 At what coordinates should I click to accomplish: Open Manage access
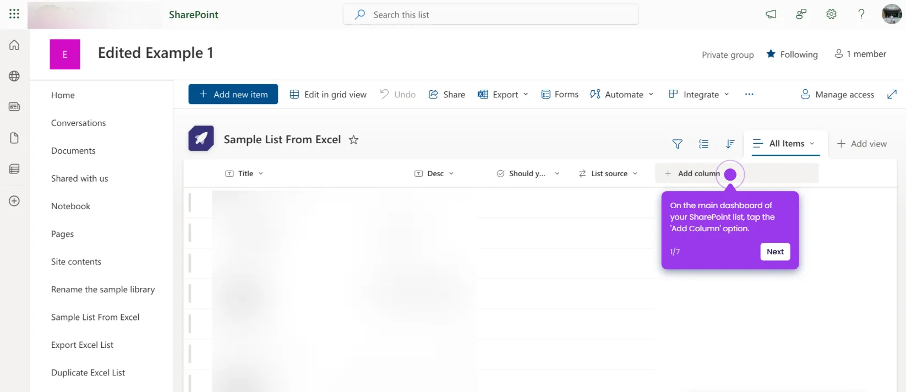pyautogui.click(x=837, y=94)
